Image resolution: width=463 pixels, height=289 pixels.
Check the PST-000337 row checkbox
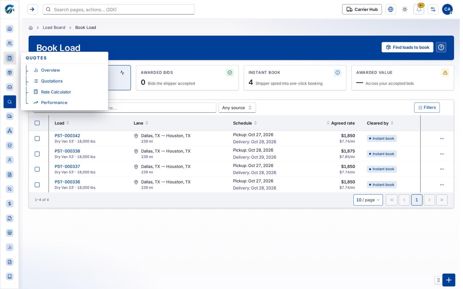(x=37, y=169)
